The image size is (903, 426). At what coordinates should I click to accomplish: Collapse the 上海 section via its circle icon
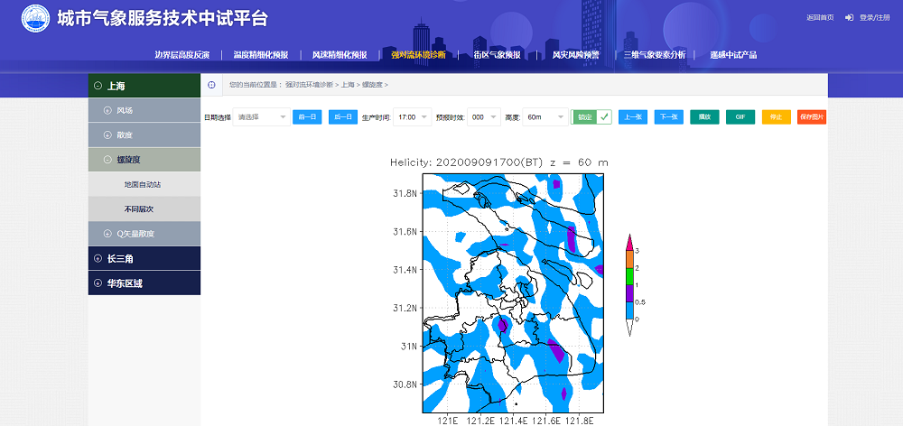(98, 86)
